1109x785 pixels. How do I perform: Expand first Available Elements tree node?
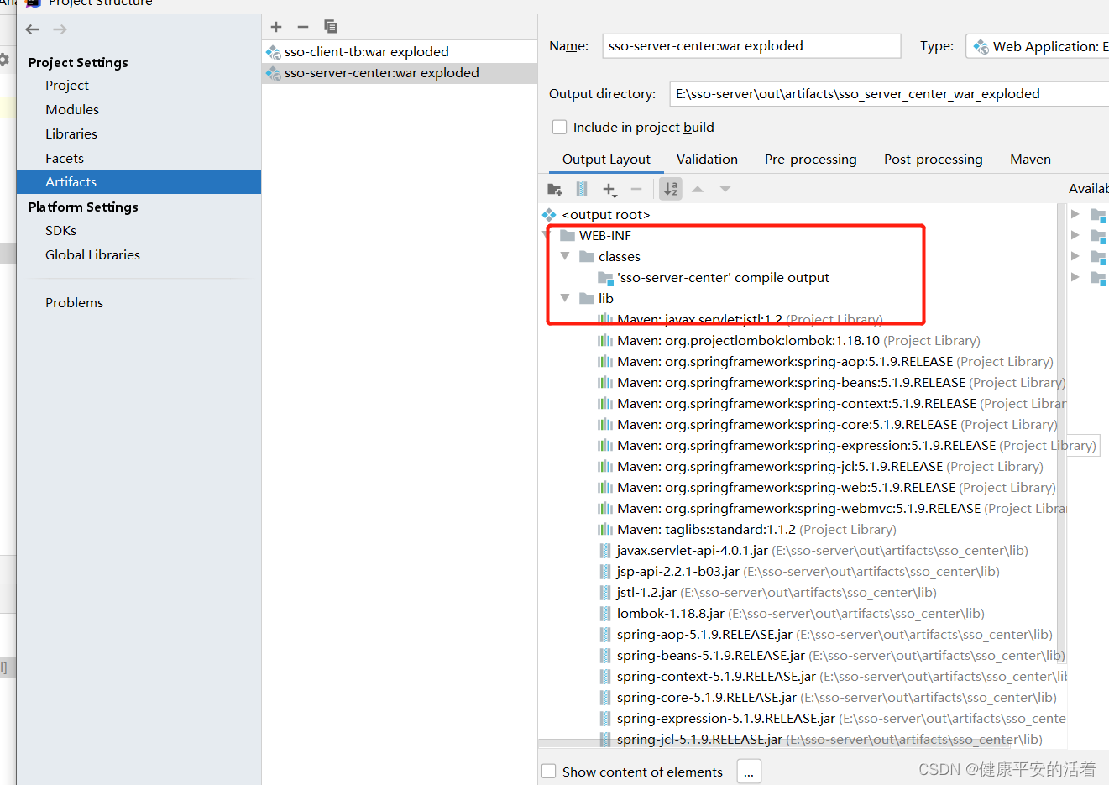tap(1075, 214)
